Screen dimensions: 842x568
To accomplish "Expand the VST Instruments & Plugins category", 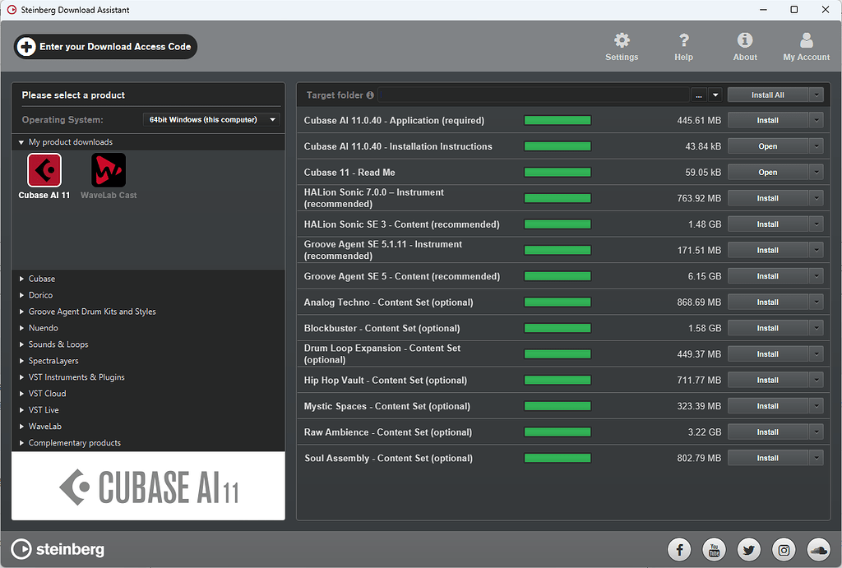I will click(76, 376).
